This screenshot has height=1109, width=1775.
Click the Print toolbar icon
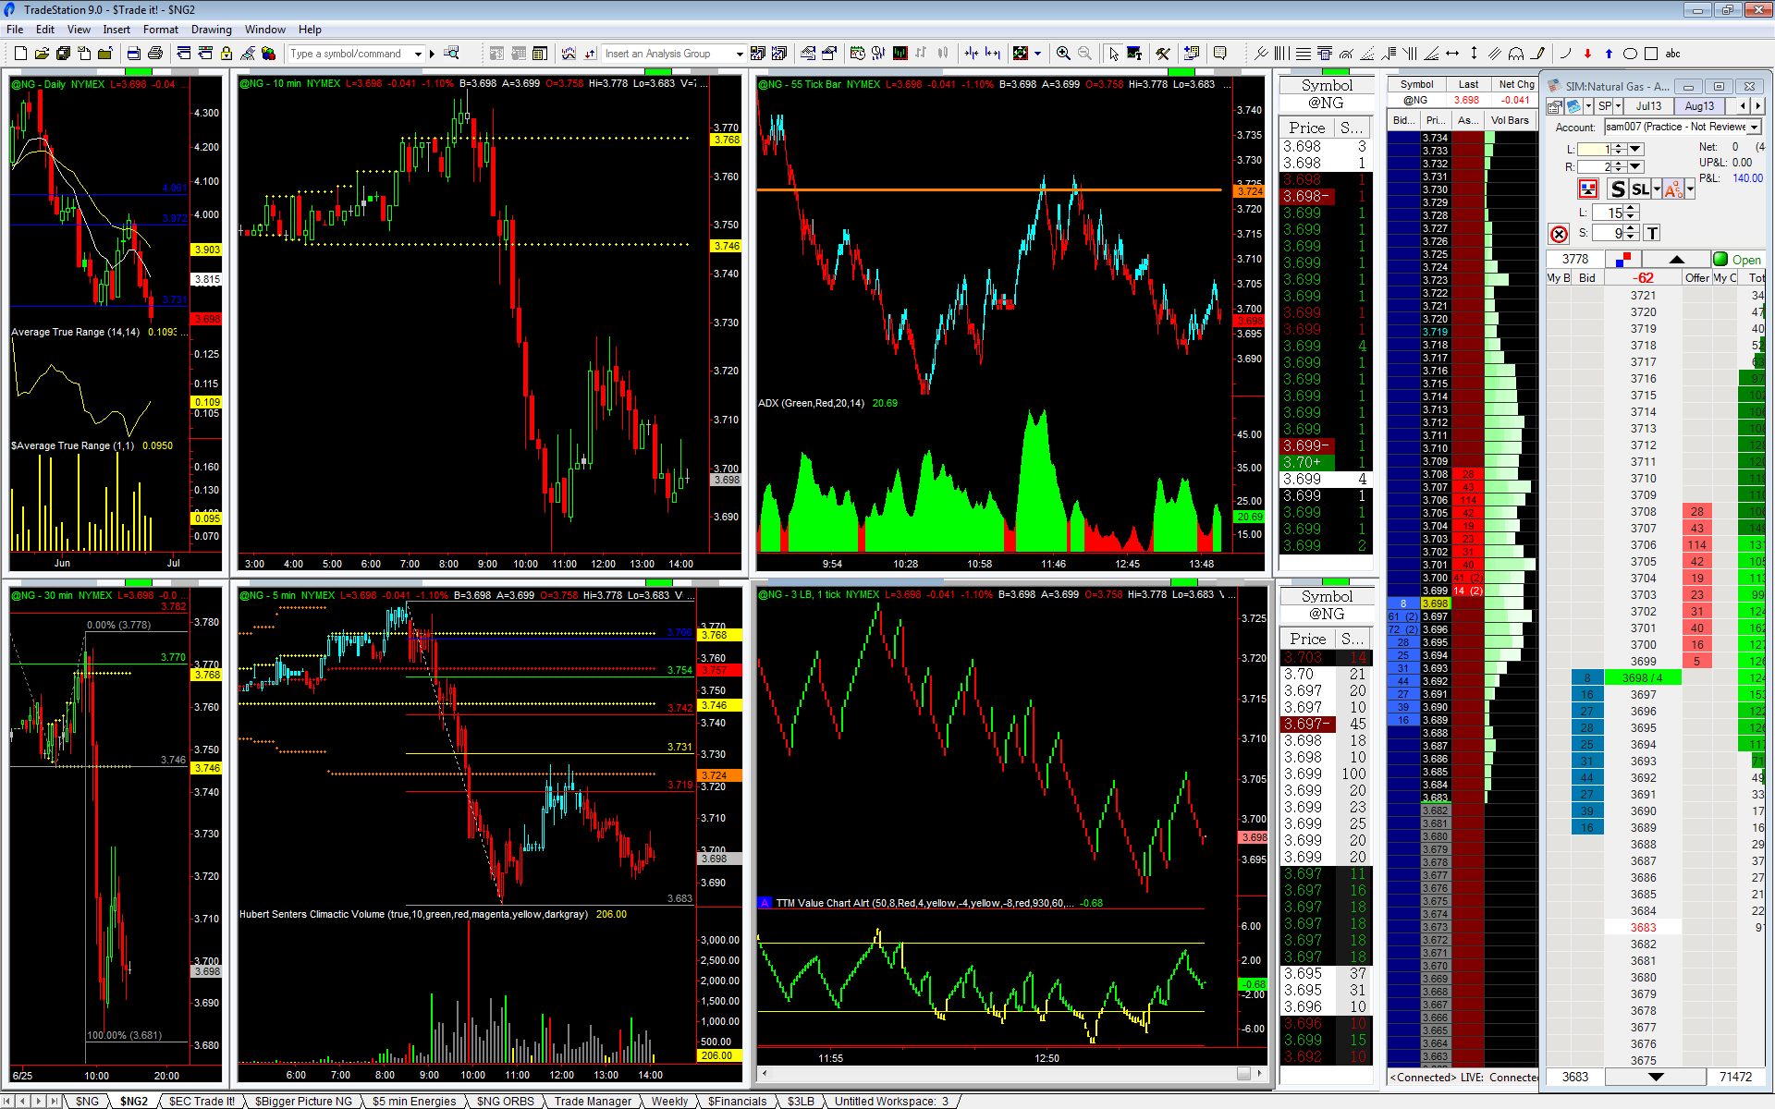point(155,54)
